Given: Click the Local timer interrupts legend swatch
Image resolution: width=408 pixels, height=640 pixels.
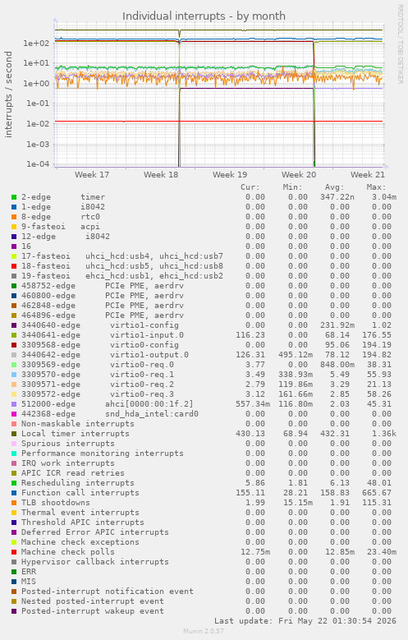Looking at the screenshot, I should 14,434.
